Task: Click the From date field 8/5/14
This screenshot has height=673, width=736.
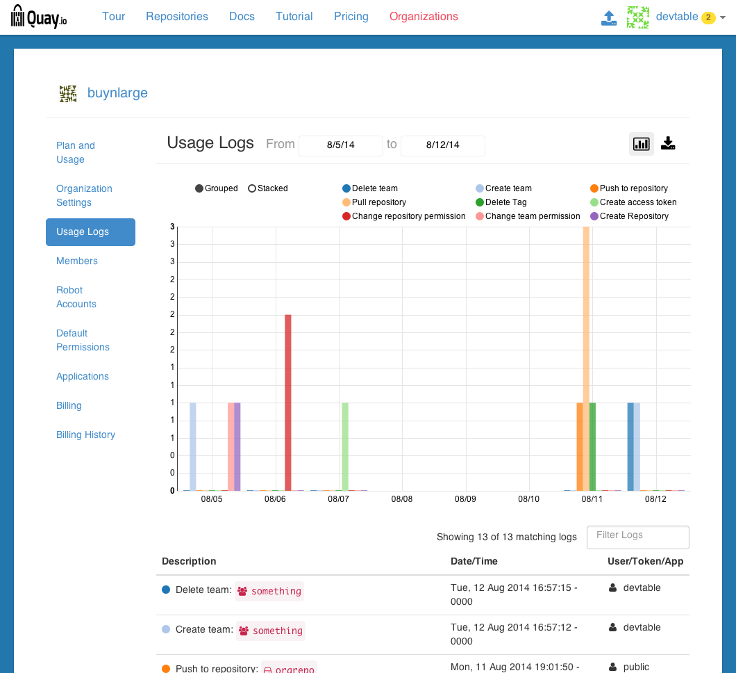Action: (x=341, y=145)
